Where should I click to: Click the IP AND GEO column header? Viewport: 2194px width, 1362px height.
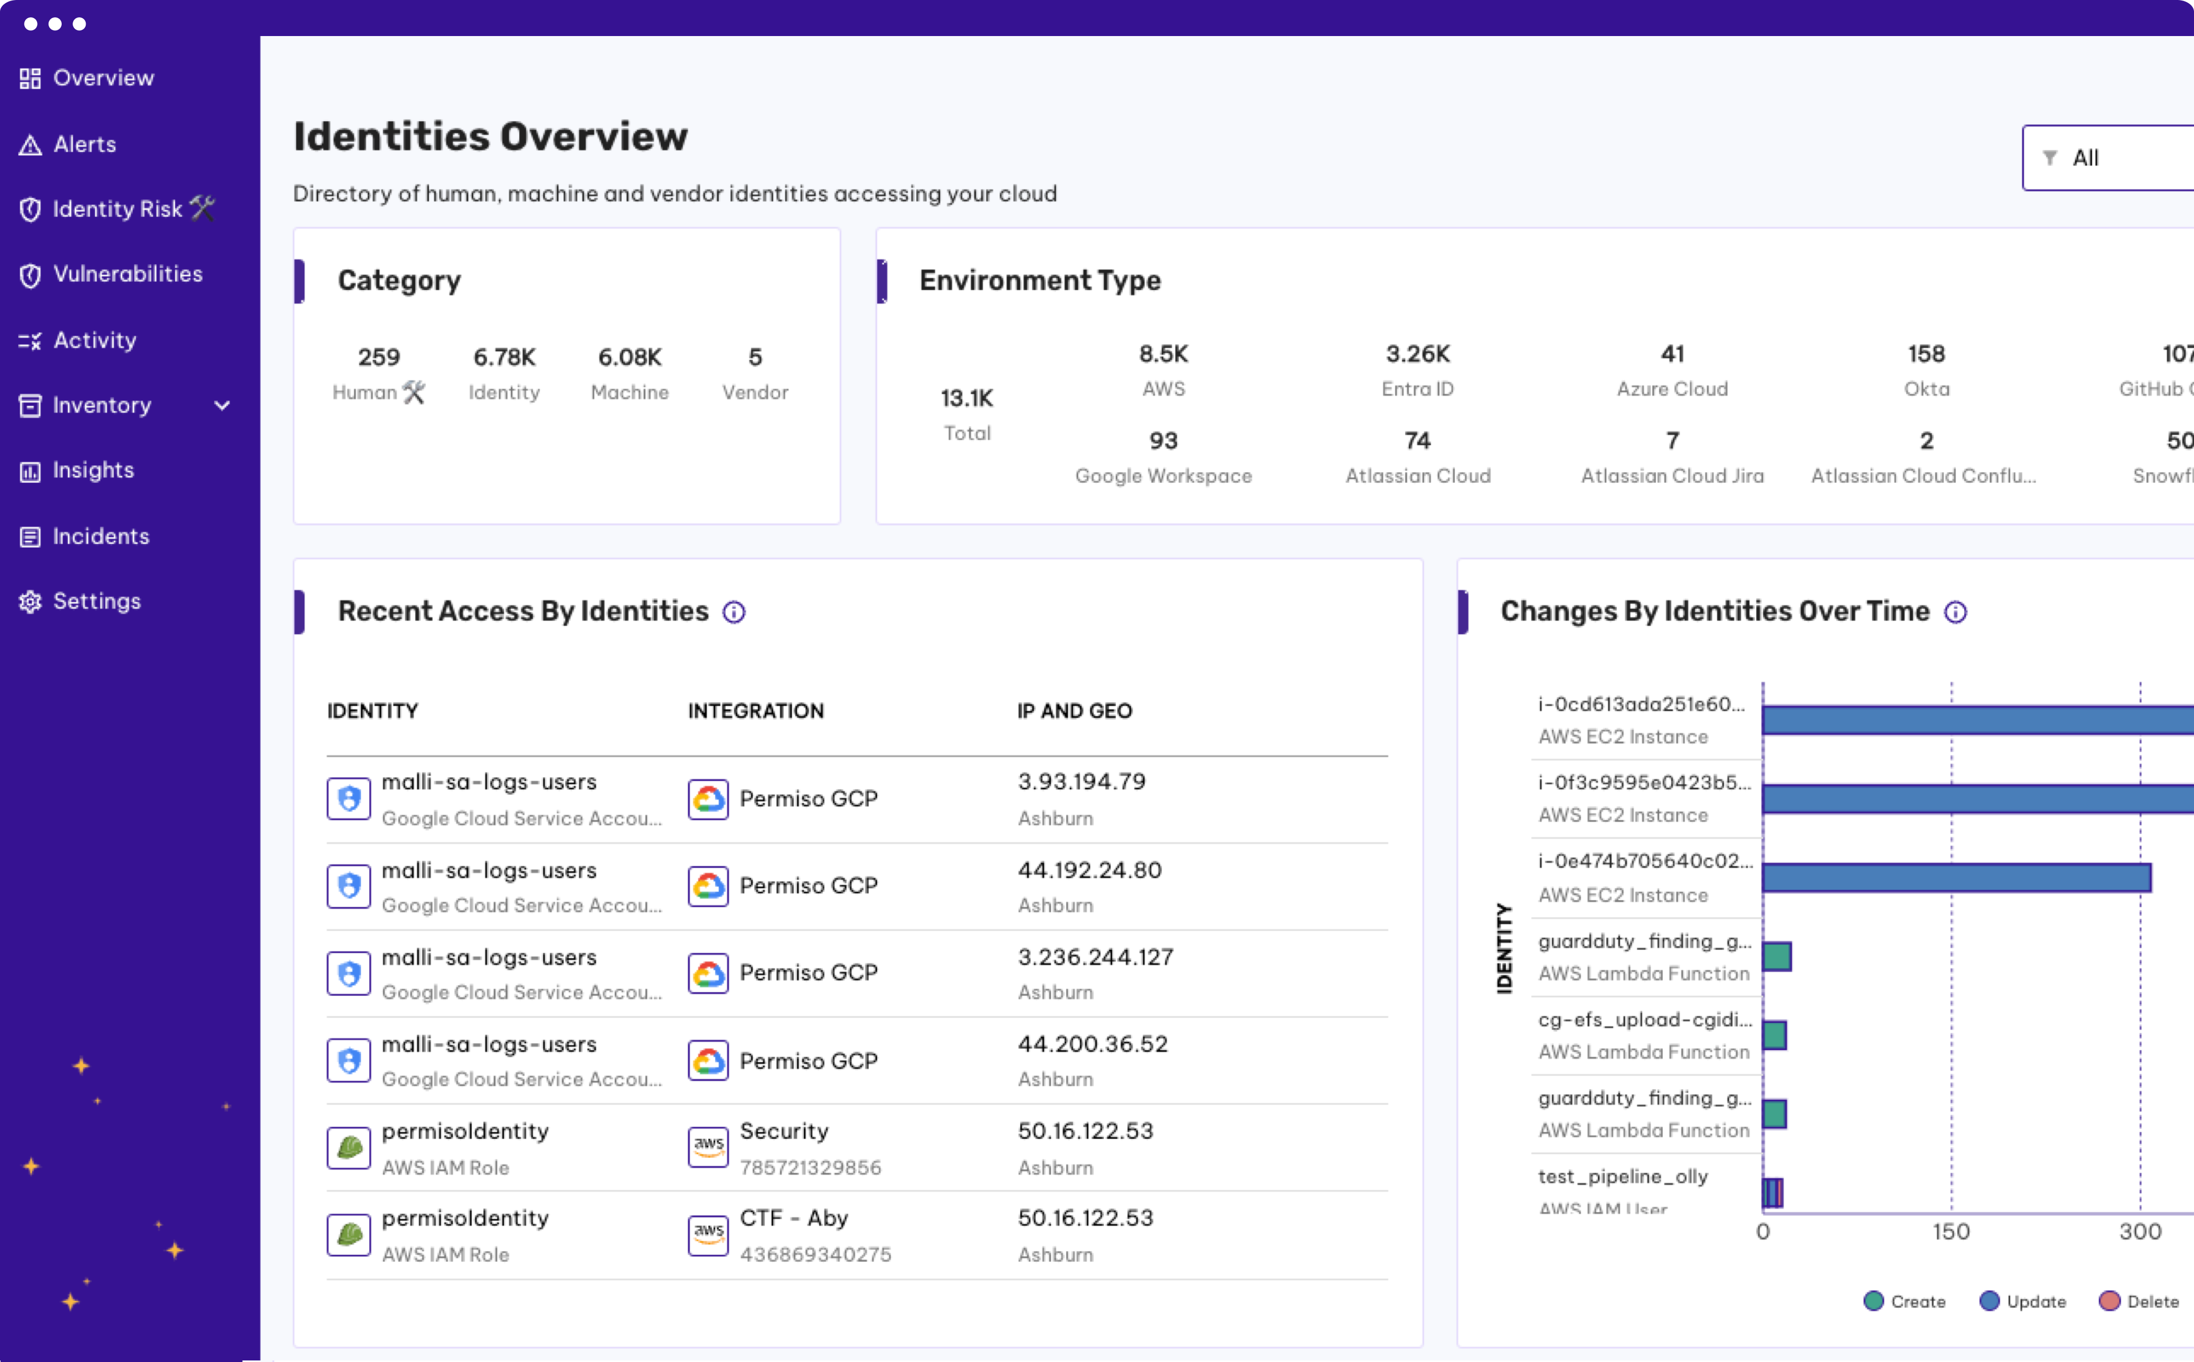click(1075, 711)
